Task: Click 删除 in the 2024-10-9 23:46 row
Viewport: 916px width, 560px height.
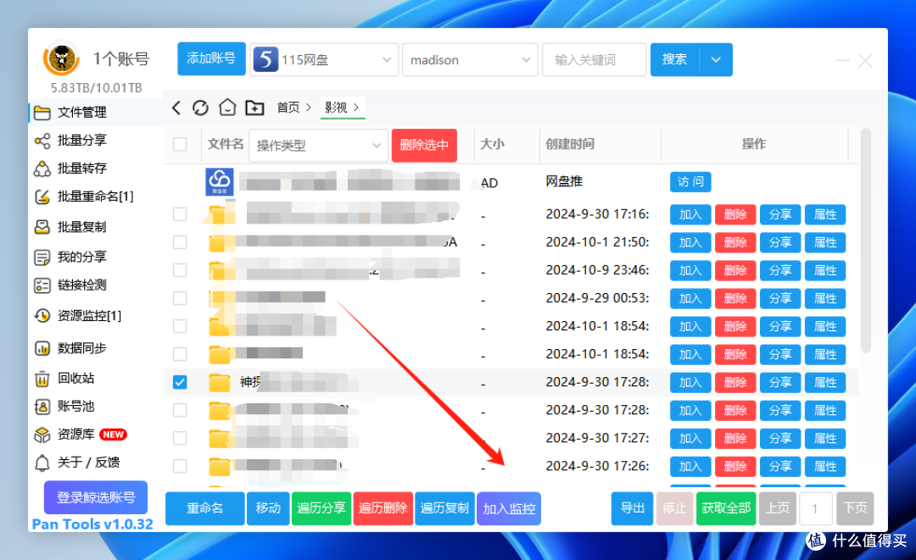Action: tap(735, 270)
